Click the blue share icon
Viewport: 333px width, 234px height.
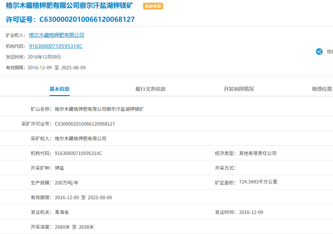pos(319,52)
